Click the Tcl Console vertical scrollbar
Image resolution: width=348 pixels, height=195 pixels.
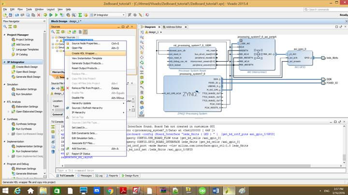[x=344, y=157]
